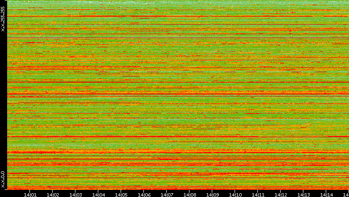
Task: Click the 14:12 time axis label
Action: pyautogui.click(x=281, y=195)
